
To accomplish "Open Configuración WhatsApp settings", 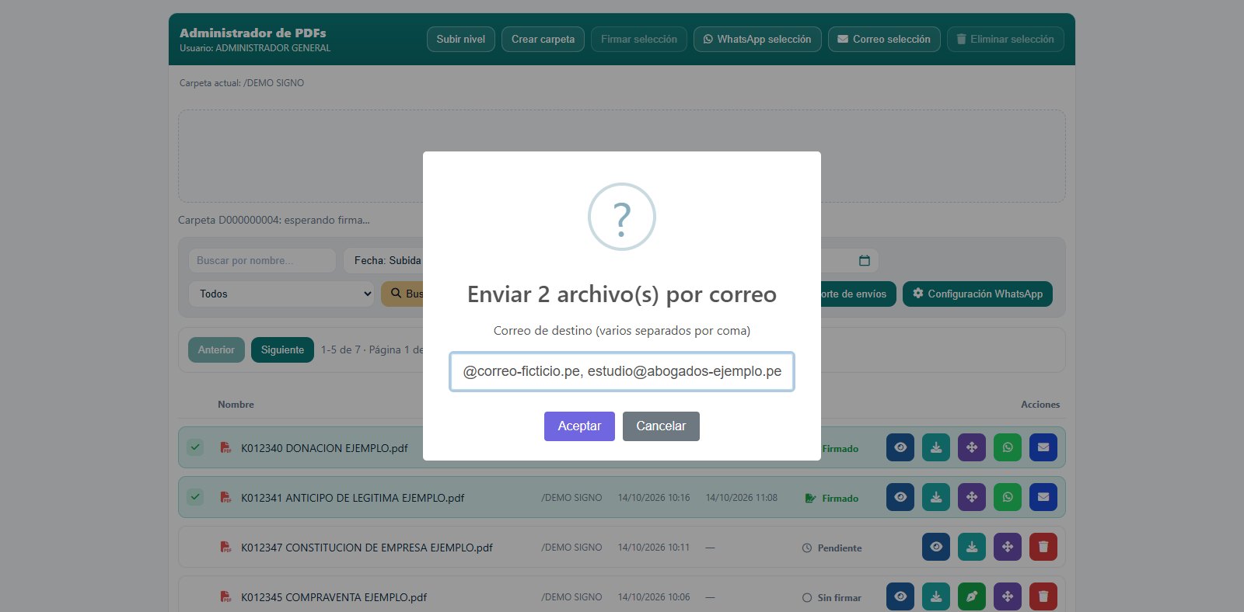I will tap(977, 294).
